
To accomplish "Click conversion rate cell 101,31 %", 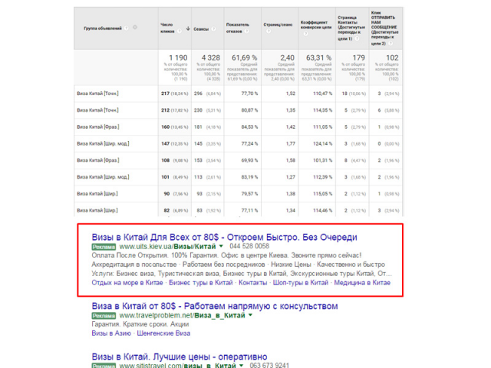I will coord(322,160).
